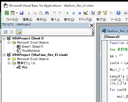Open project pane toolbar options arrow
Viewport: 128px width, 102px height.
93,32
